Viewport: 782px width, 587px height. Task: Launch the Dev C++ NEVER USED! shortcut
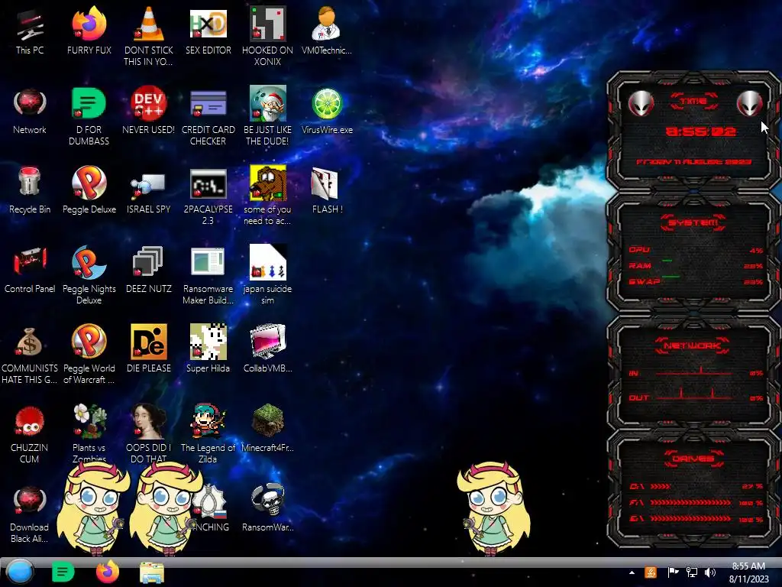149,111
